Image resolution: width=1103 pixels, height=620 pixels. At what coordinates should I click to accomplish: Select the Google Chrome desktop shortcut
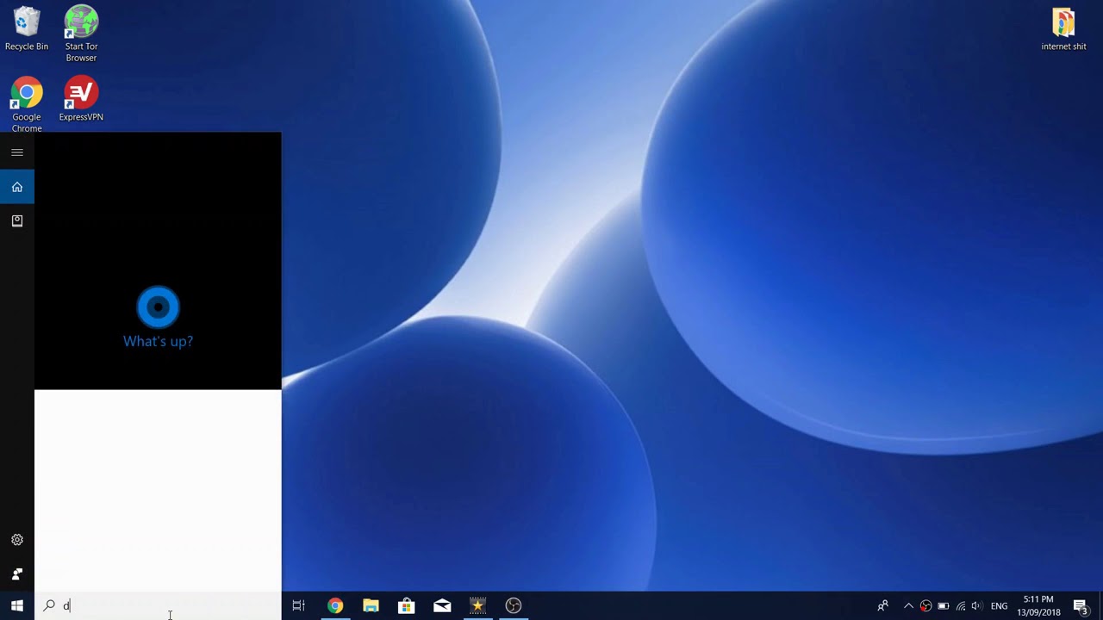(x=27, y=105)
